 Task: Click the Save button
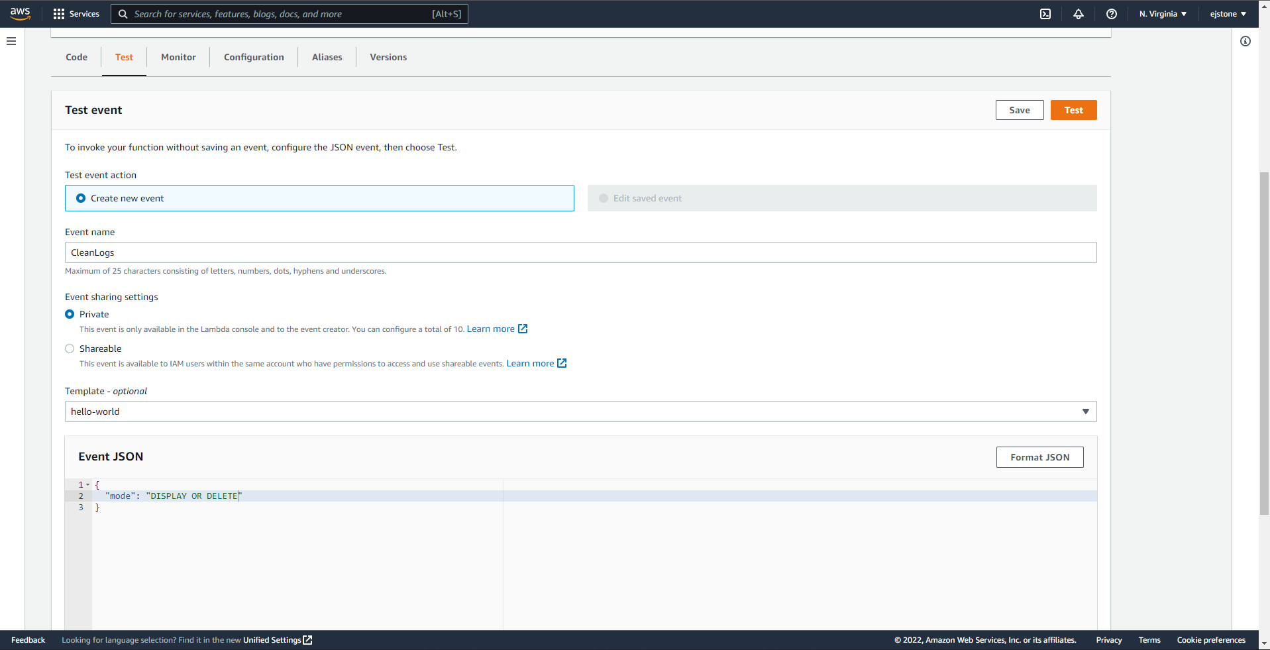(x=1020, y=110)
